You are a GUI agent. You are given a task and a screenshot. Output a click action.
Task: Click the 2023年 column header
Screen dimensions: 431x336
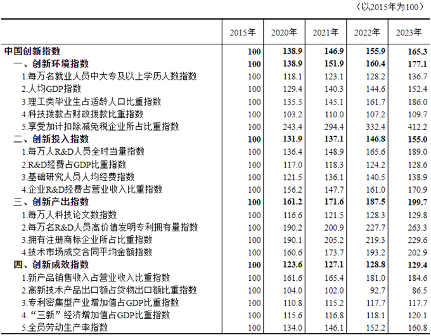coord(409,32)
